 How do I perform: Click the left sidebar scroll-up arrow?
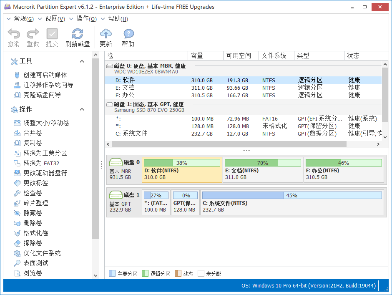click(96, 55)
